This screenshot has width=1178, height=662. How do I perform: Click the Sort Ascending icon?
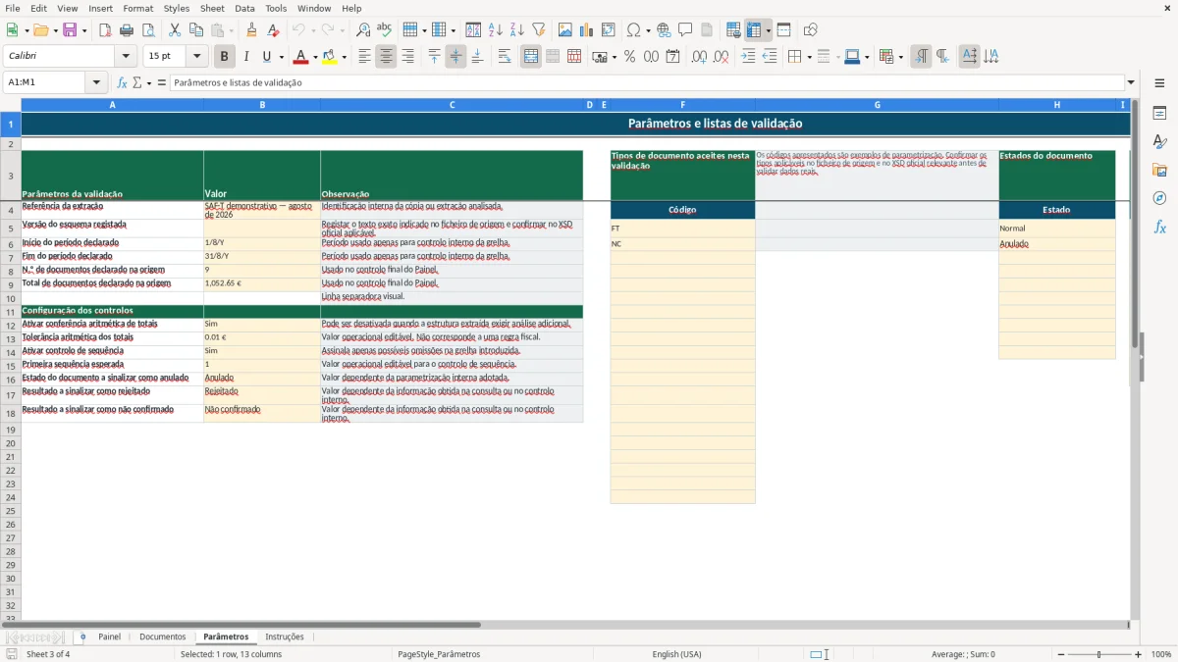point(496,30)
